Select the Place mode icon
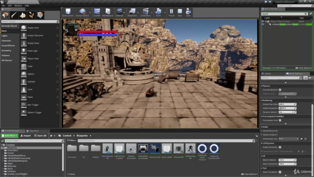This screenshot has height=177, width=314. [x=5, y=15]
